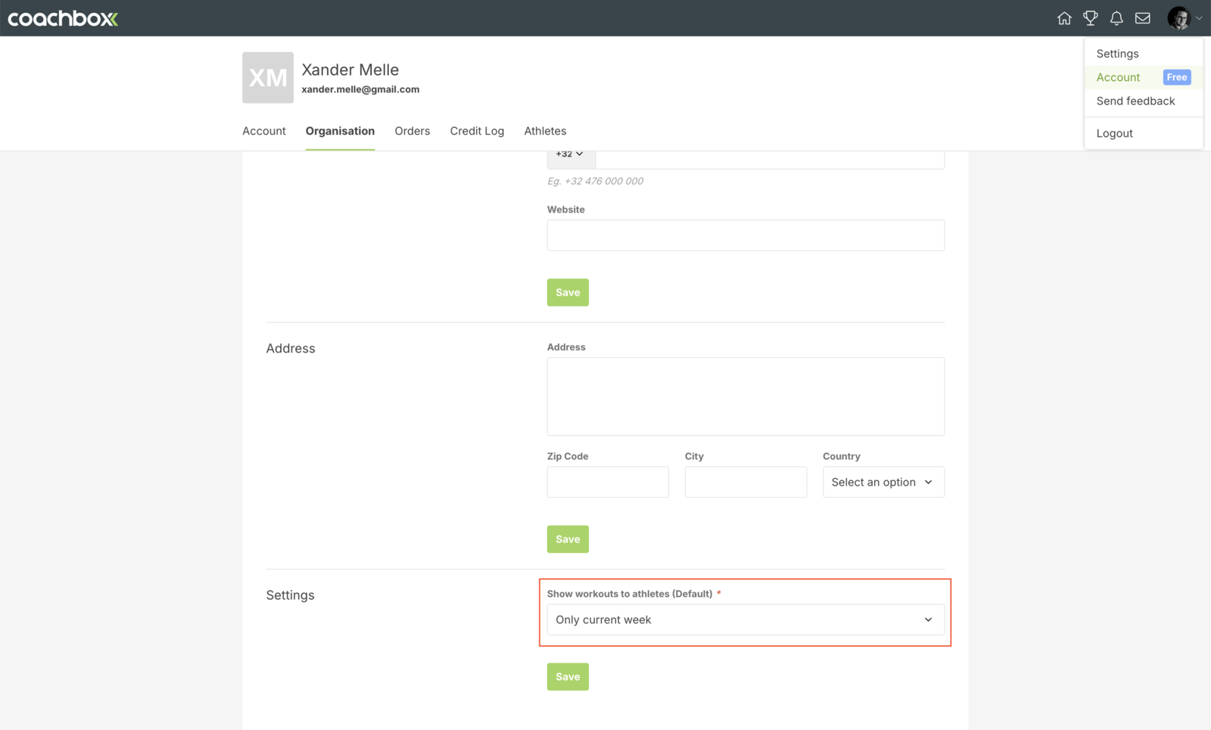1211x730 pixels.
Task: Click the coachbox logo
Action: pos(63,18)
